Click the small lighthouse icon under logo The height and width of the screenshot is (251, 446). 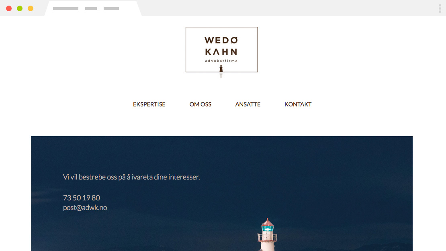pos(221,71)
